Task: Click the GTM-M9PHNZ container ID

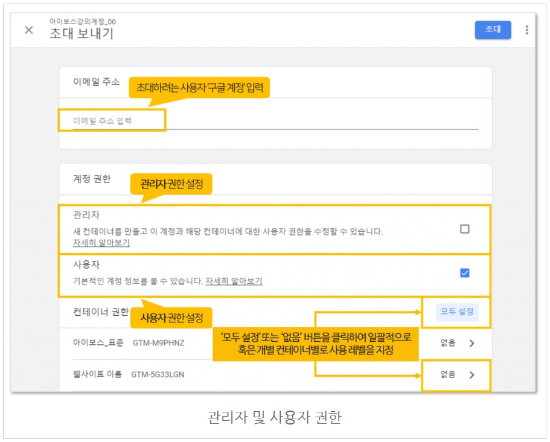Action: point(159,343)
